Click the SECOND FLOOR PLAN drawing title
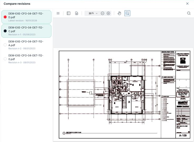Screen dimensions: 194x142 point(74,133)
